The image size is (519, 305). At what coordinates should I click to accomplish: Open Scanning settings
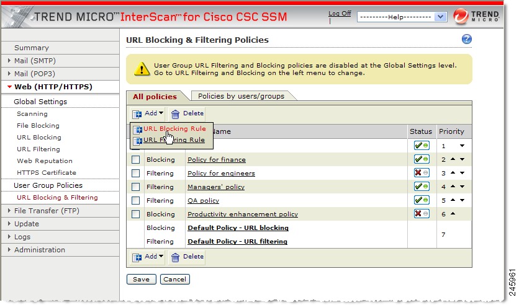point(32,113)
